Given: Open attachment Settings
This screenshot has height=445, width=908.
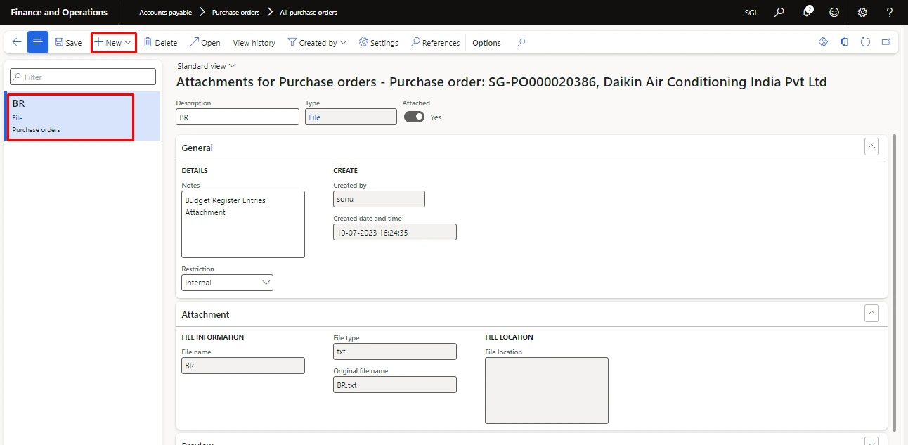Looking at the screenshot, I should (x=378, y=43).
